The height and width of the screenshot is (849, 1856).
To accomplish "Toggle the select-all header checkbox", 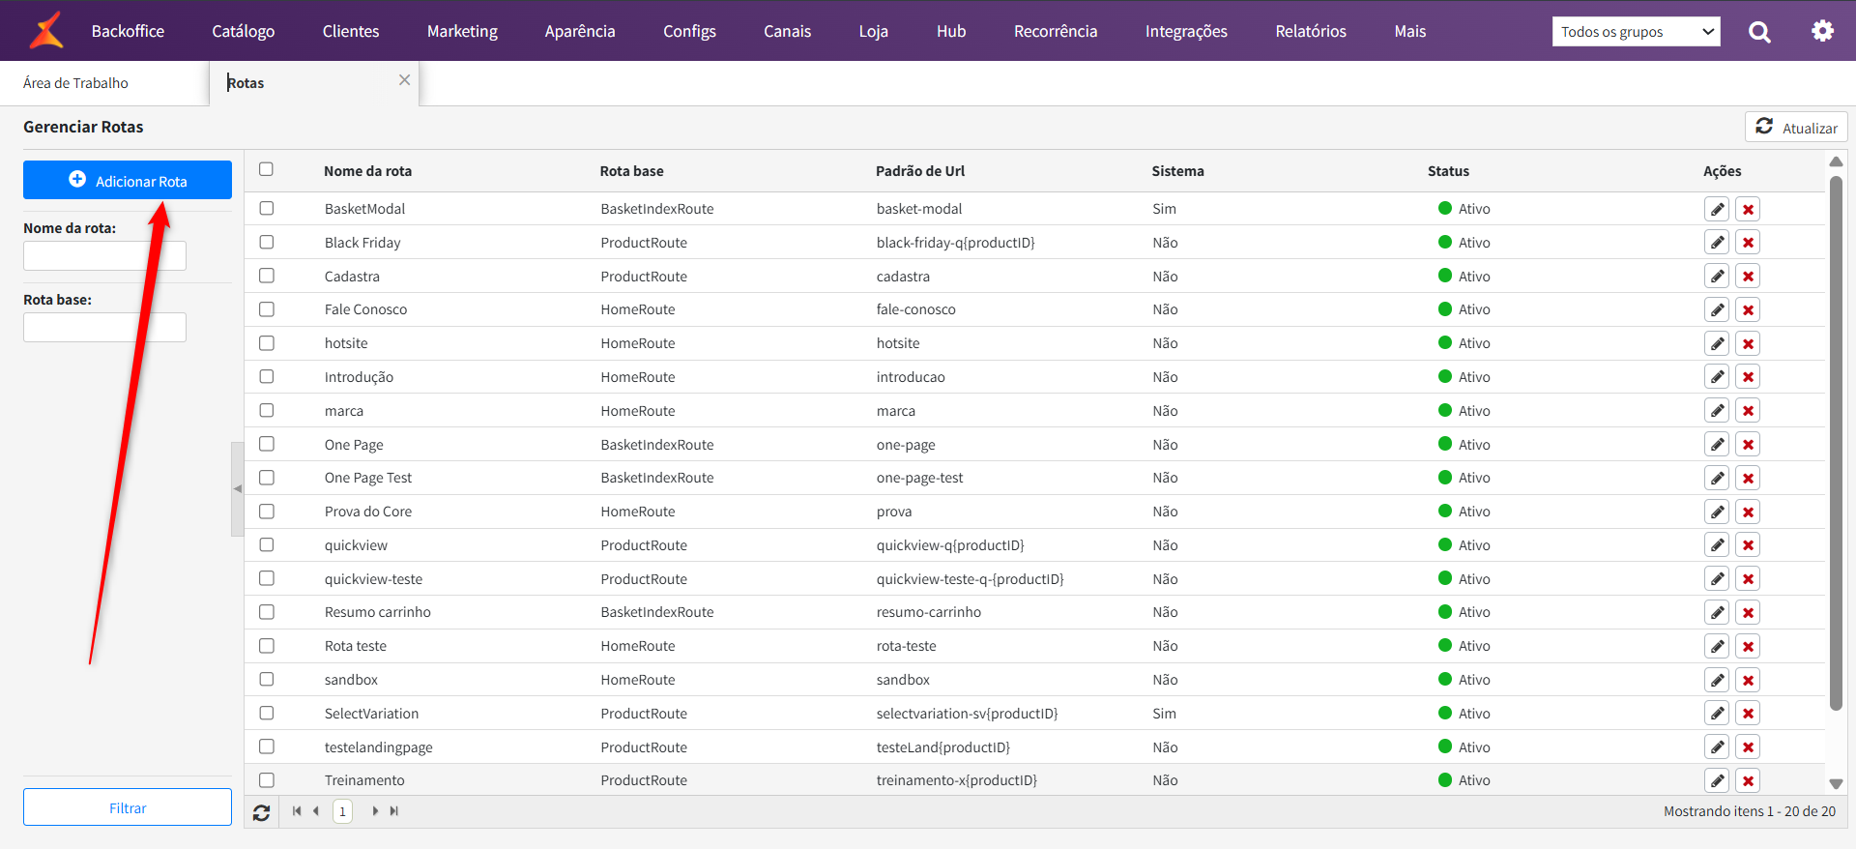I will point(267,170).
